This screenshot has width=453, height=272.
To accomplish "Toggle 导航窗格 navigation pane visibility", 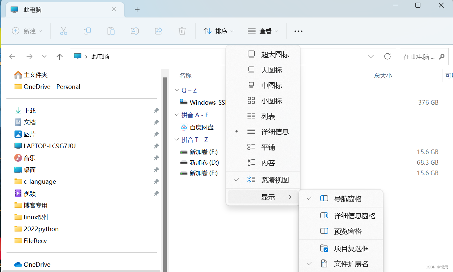I will [x=341, y=199].
